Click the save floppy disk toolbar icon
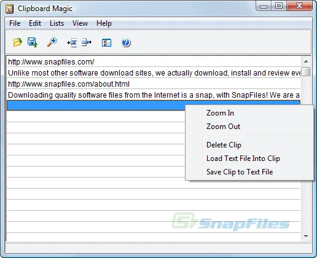317x258 pixels. click(x=33, y=42)
